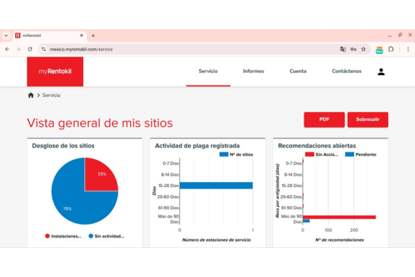The width and height of the screenshot is (415, 277).
Task: Open the Cuenta menu
Action: pos(298,71)
